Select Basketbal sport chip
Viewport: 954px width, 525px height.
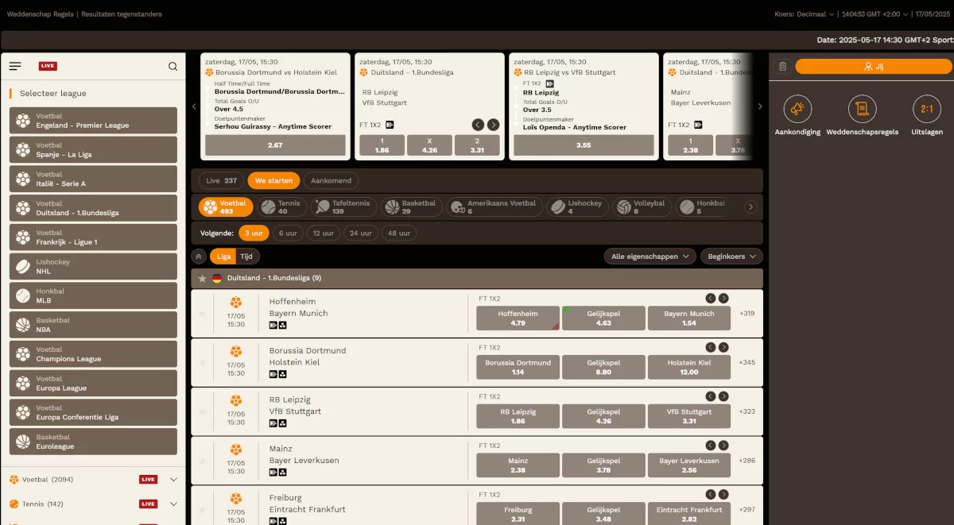[410, 207]
